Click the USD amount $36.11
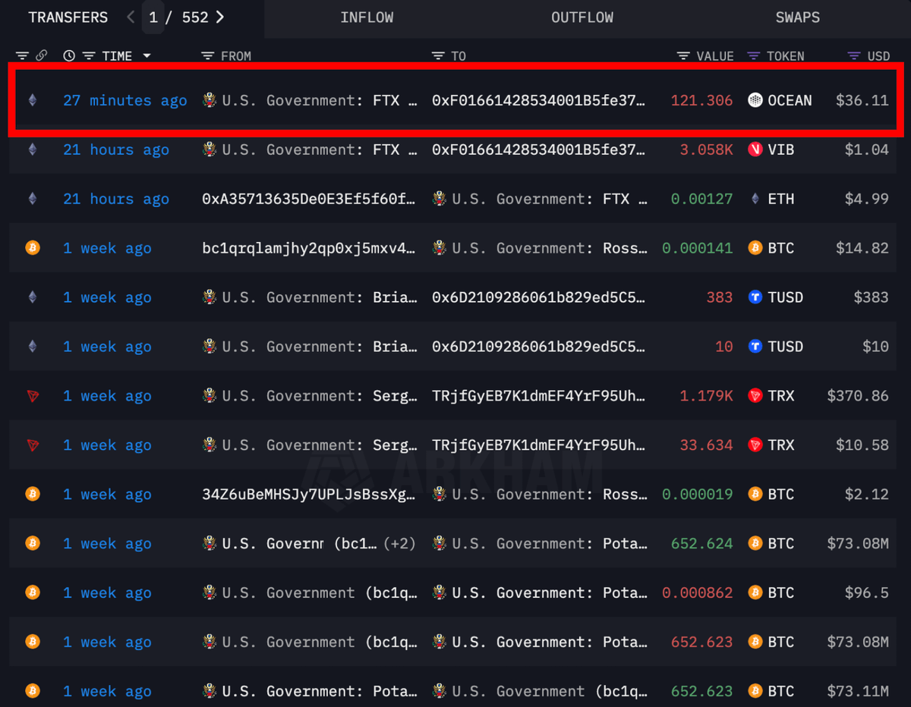The width and height of the screenshot is (911, 707). (x=862, y=100)
